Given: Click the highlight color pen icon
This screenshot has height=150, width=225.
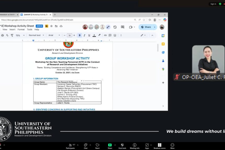Looking at the screenshot, I should 99,35.
